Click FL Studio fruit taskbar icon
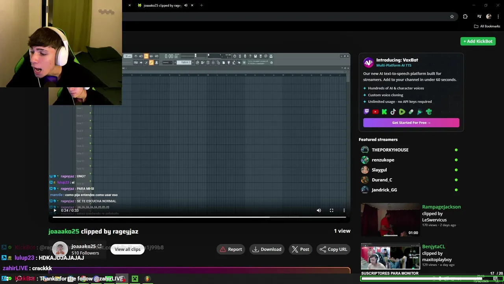504x284 pixels. coord(147,279)
